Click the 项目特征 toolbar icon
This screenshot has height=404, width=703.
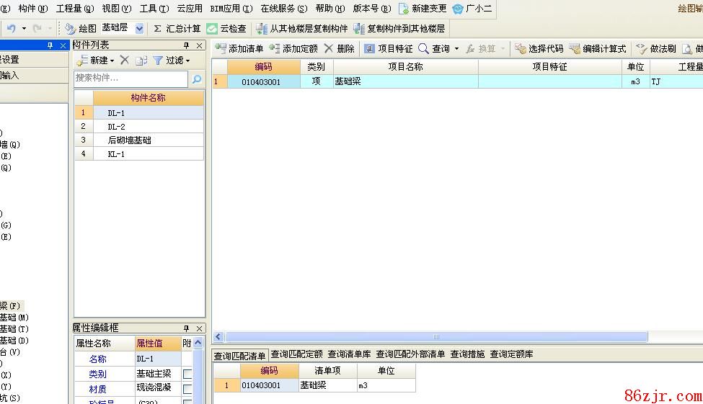pos(369,49)
